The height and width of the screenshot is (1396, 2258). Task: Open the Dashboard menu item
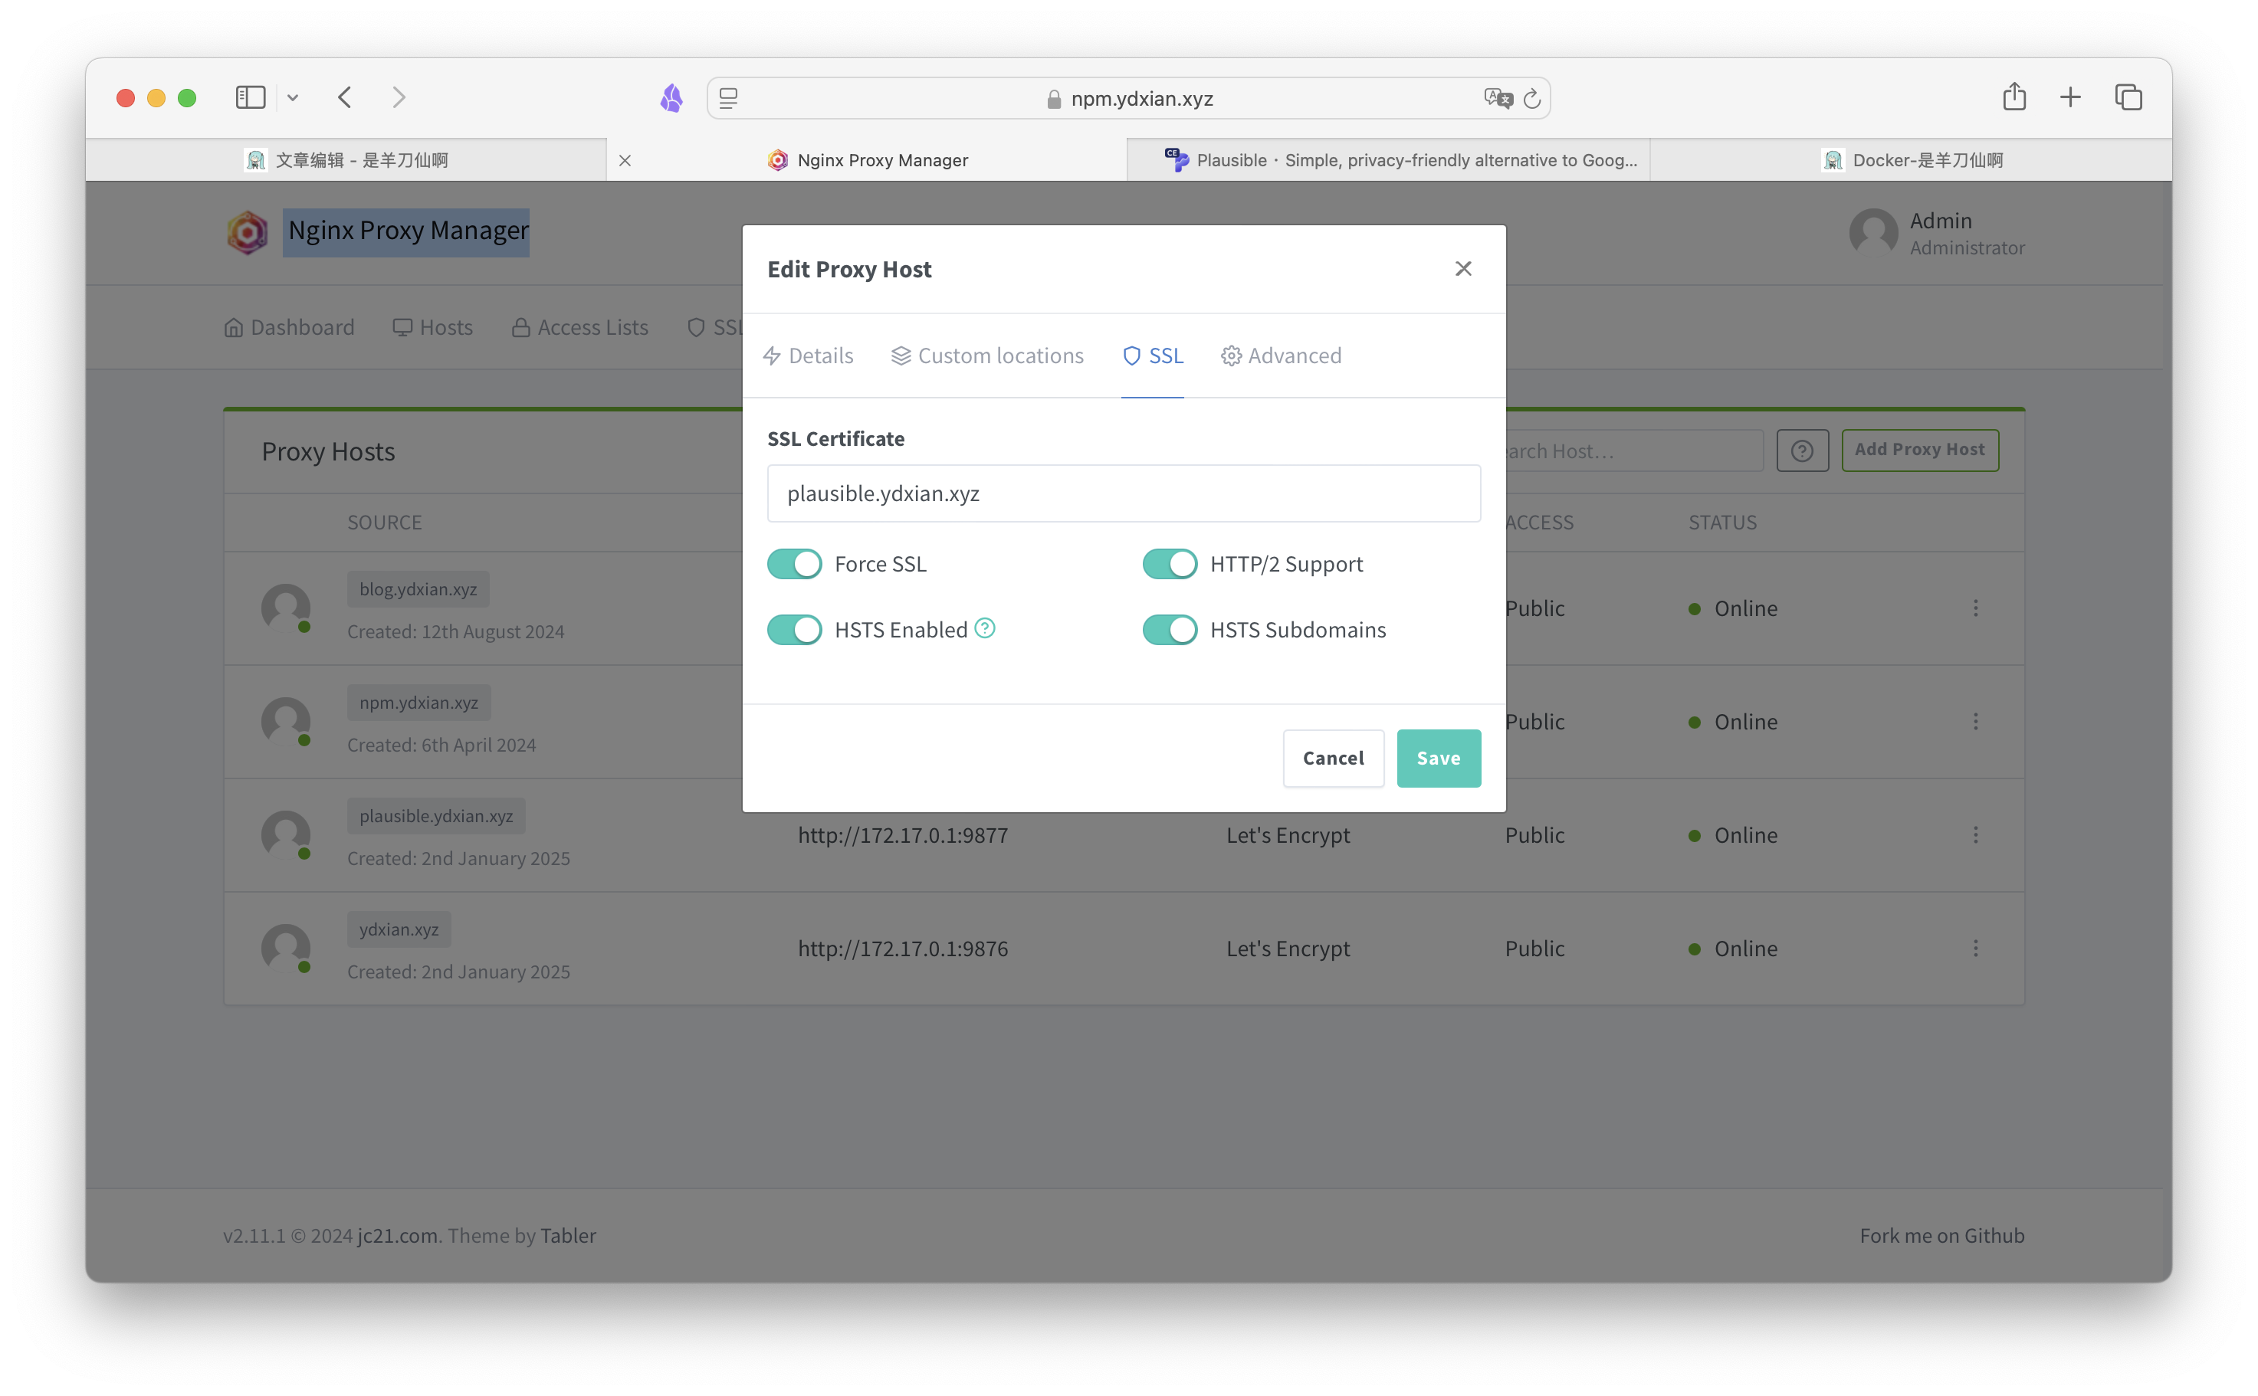[289, 327]
